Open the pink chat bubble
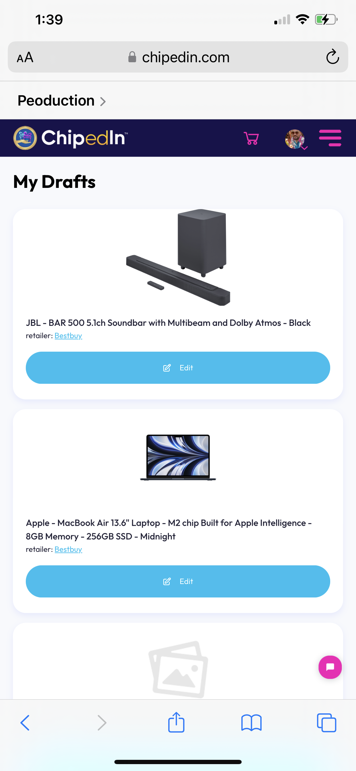Viewport: 356px width, 771px height. pos(330,667)
